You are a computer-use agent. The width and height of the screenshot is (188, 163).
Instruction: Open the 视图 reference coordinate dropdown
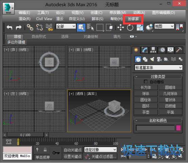point(164,26)
